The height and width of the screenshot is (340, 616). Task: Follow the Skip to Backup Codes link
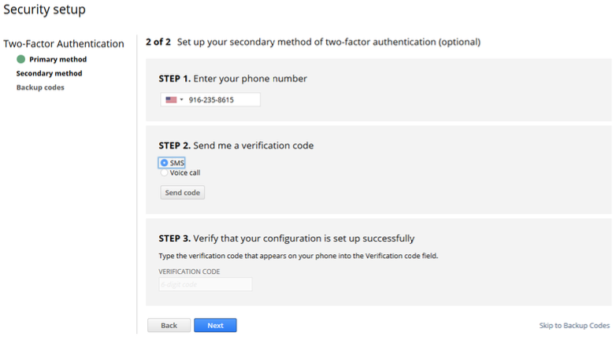(574, 325)
